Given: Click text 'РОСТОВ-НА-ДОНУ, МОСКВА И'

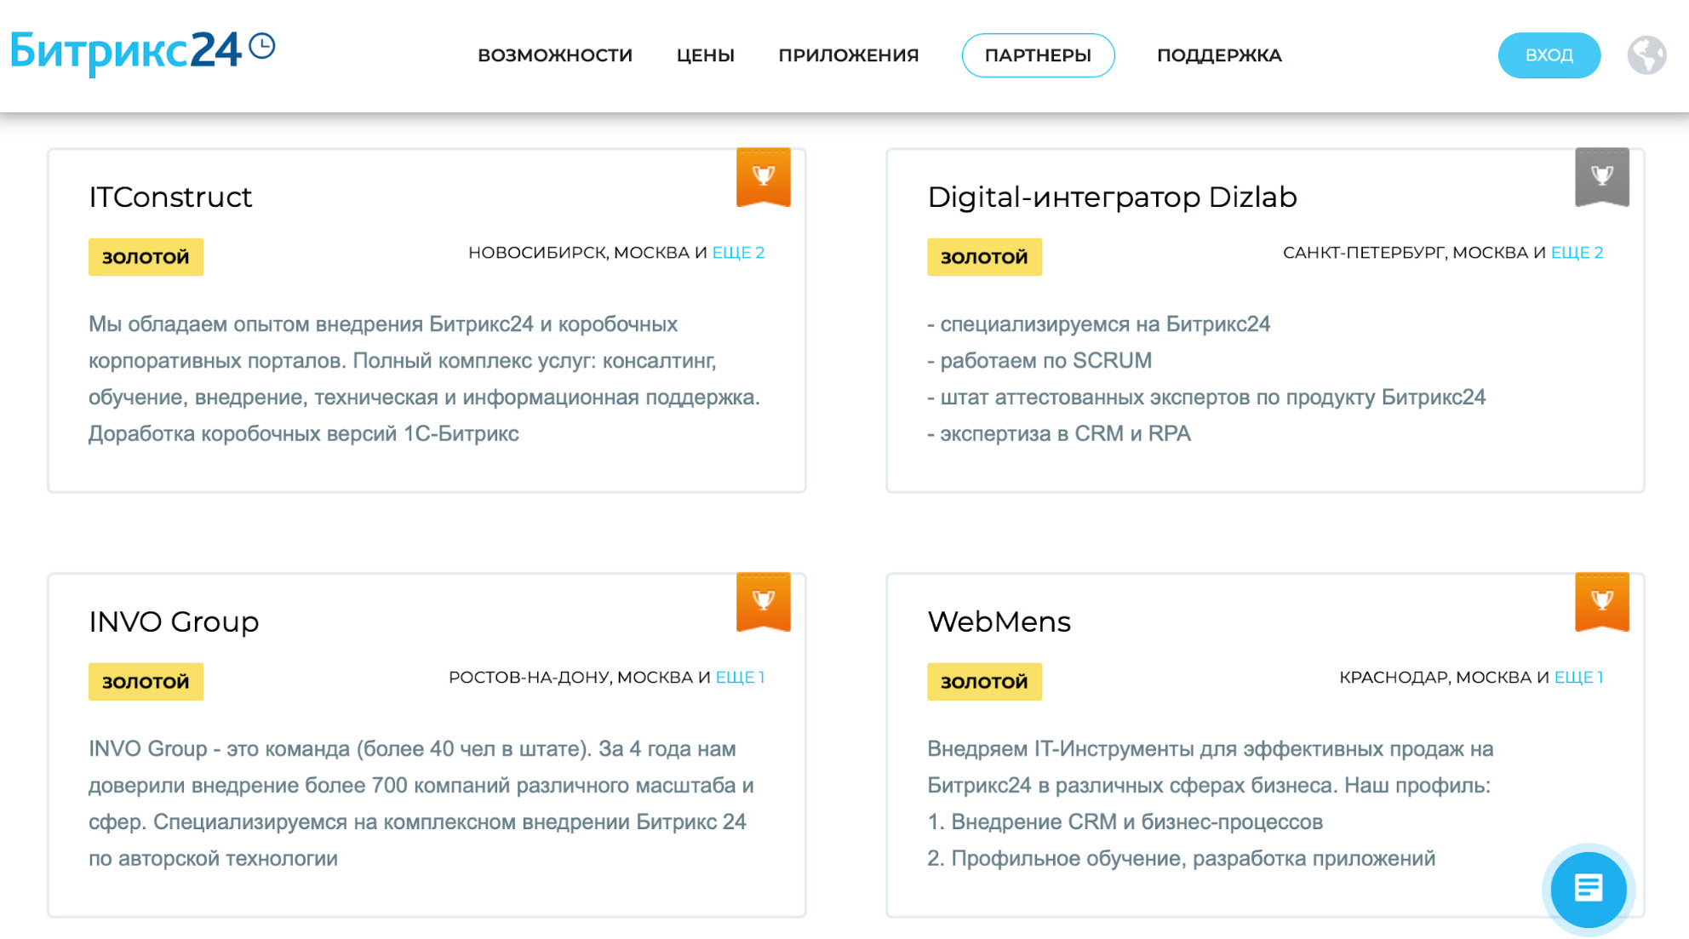Looking at the screenshot, I should [x=580, y=678].
